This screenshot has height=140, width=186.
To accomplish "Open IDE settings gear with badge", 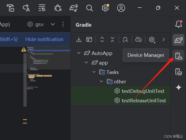I will pos(105,8).
